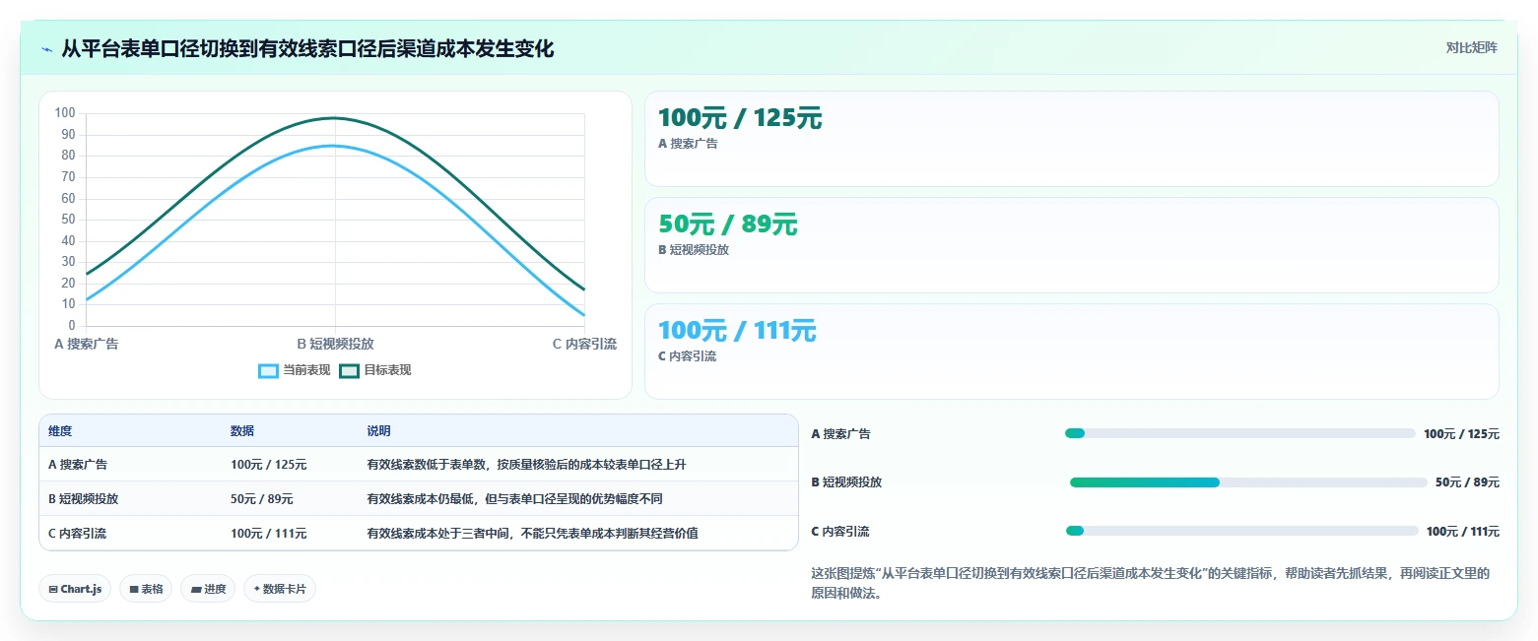This screenshot has width=1538, height=641.
Task: Toggle the 当前表现 legend swatch
Action: click(268, 370)
